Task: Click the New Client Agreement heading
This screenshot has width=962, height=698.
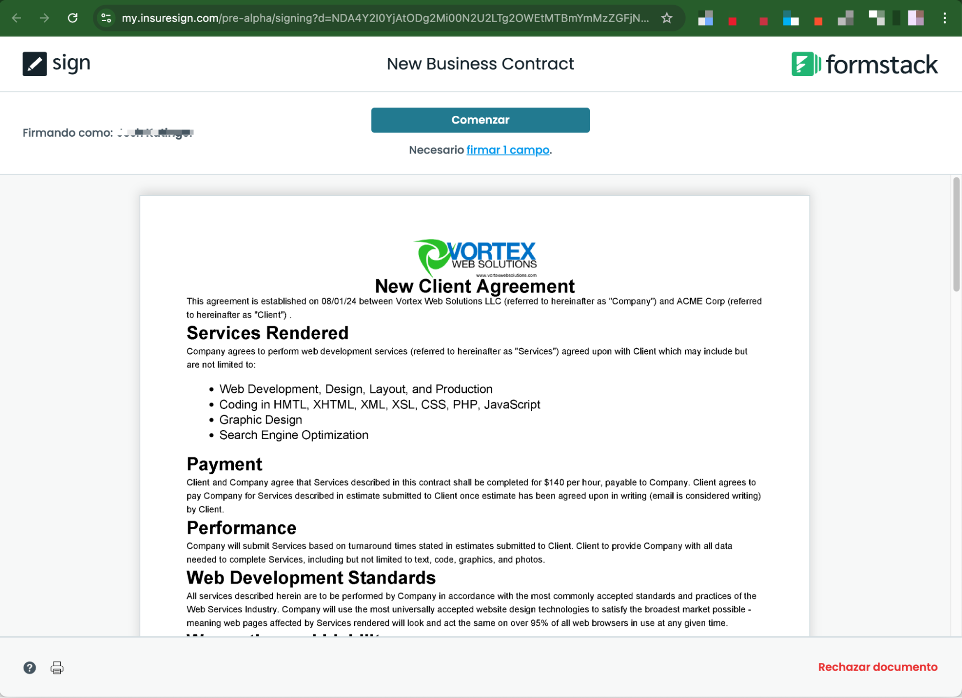Action: (475, 286)
